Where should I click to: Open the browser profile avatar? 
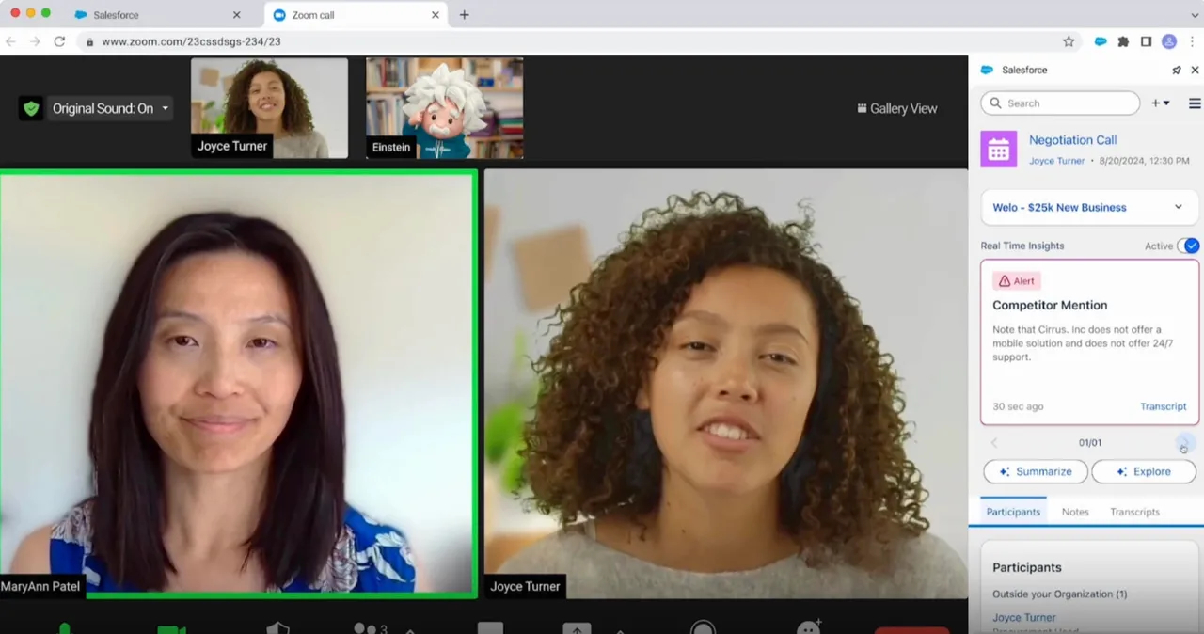pyautogui.click(x=1169, y=41)
